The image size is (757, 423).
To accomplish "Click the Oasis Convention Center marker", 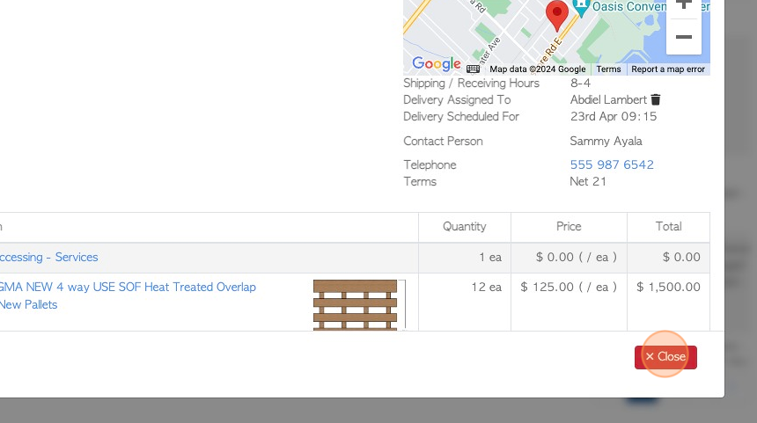I will click(580, 6).
